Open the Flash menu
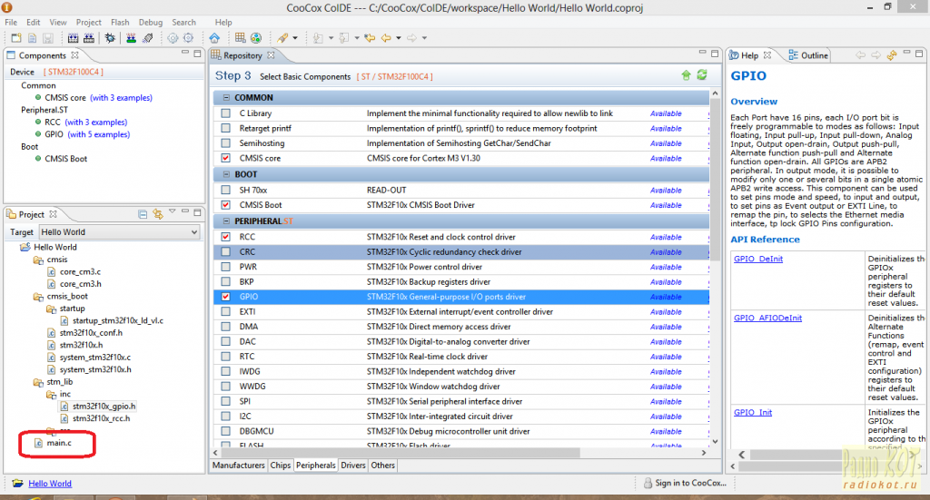The width and height of the screenshot is (930, 500). pyautogui.click(x=120, y=22)
